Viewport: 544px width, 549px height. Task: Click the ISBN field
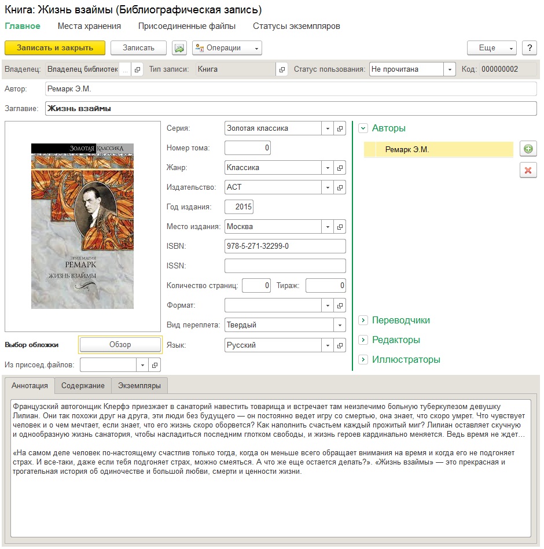[285, 246]
